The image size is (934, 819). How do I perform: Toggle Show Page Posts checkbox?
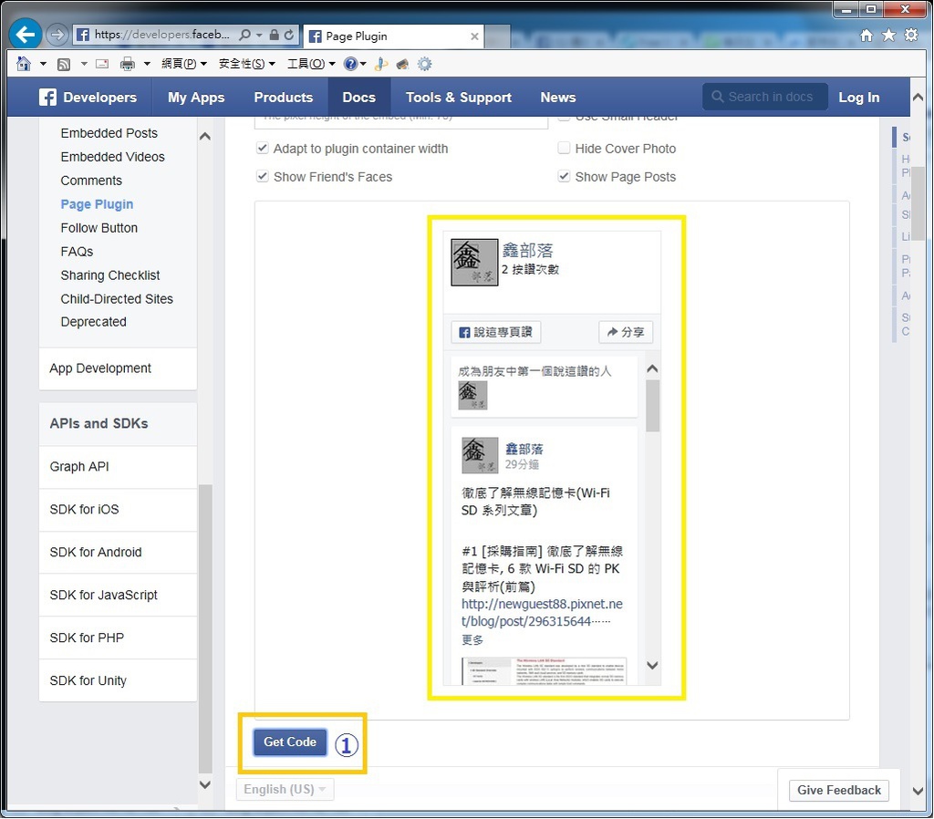pos(564,176)
